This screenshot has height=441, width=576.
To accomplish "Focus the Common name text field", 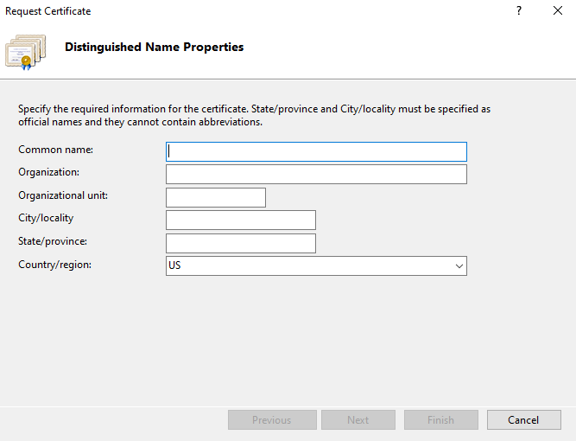I will [316, 151].
